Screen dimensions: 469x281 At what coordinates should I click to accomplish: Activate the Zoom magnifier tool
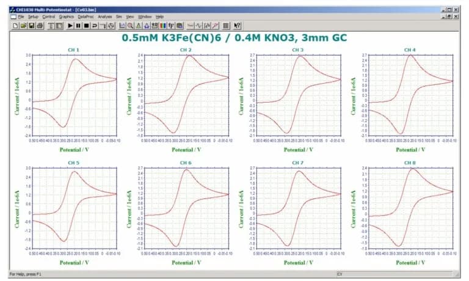(x=130, y=25)
